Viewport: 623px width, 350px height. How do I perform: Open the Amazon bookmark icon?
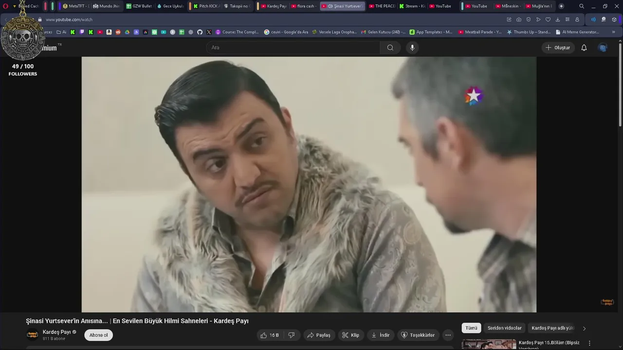(x=109, y=32)
